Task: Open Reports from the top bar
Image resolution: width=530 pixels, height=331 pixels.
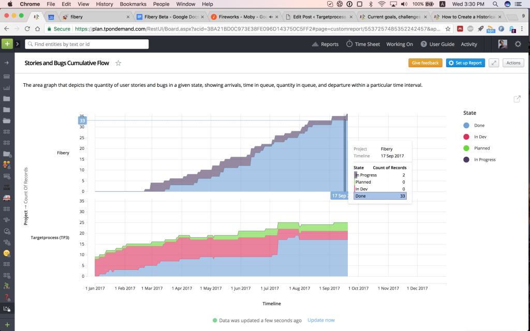Action: 325,44
